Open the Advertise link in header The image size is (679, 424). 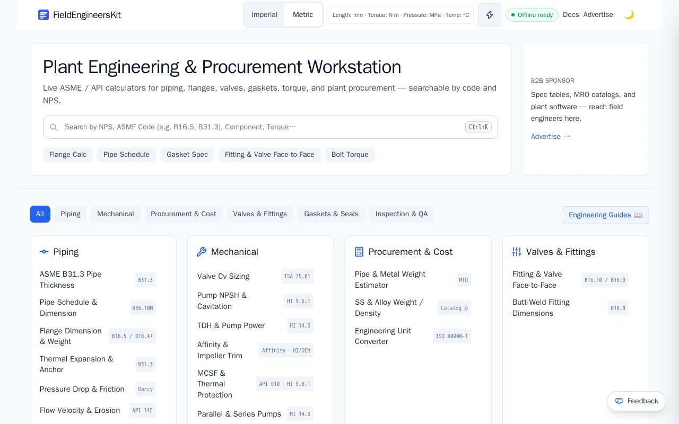[x=598, y=15]
